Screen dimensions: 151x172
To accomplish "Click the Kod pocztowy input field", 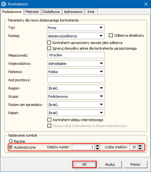I will pos(76,80).
